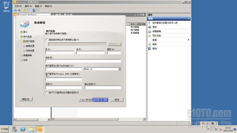Click the disabled 浏览 button beside the grey field
237x133 pixels.
pos(114,44)
